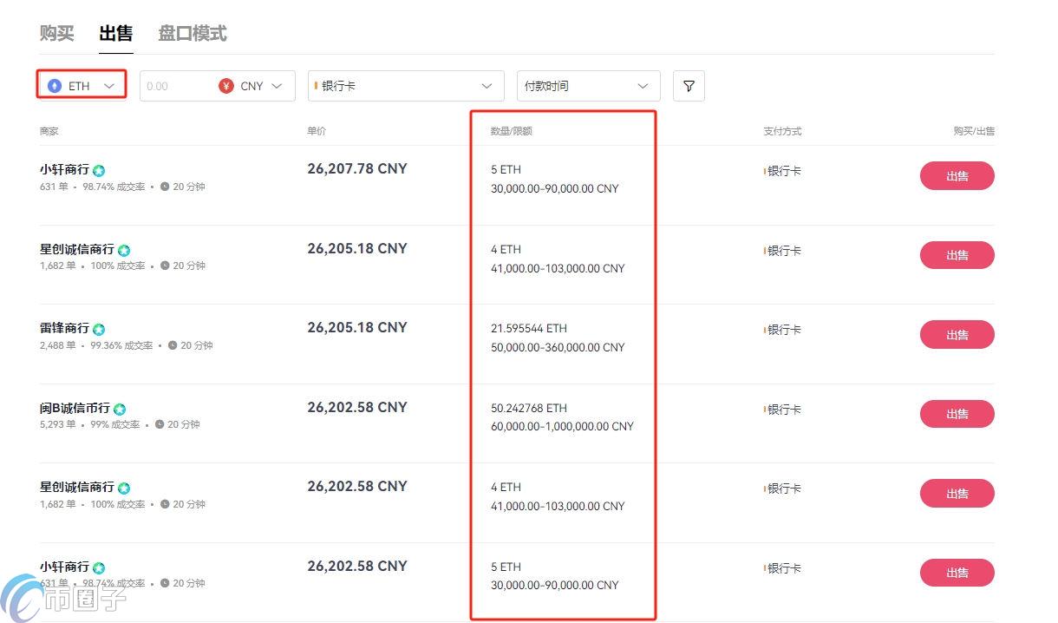The width and height of the screenshot is (1058, 623).
Task: Click 出售 button in 闽B诚信币行's row
Action: (x=957, y=414)
